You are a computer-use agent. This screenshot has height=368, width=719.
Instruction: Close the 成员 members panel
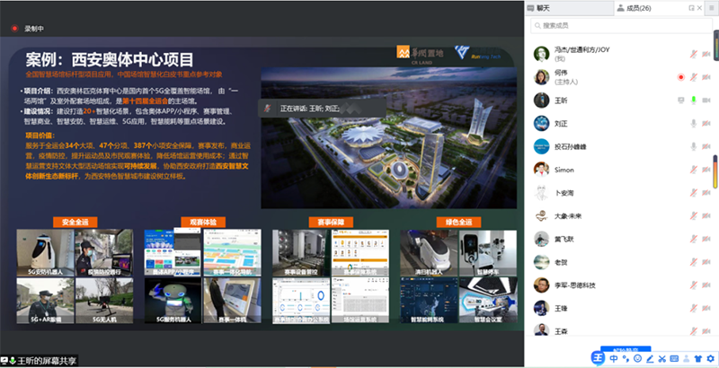tap(699, 8)
